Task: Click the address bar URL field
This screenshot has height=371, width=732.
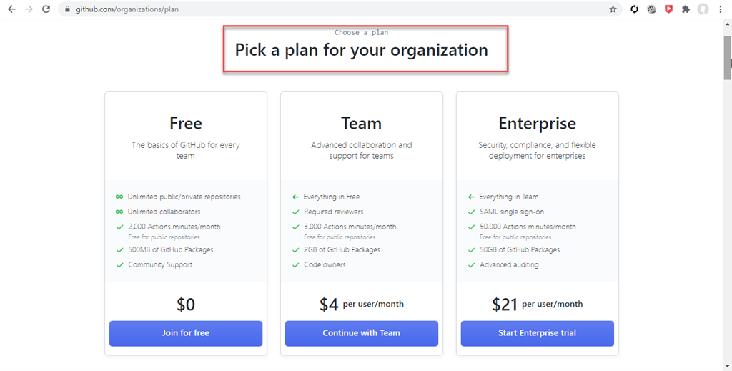Action: 286,9
